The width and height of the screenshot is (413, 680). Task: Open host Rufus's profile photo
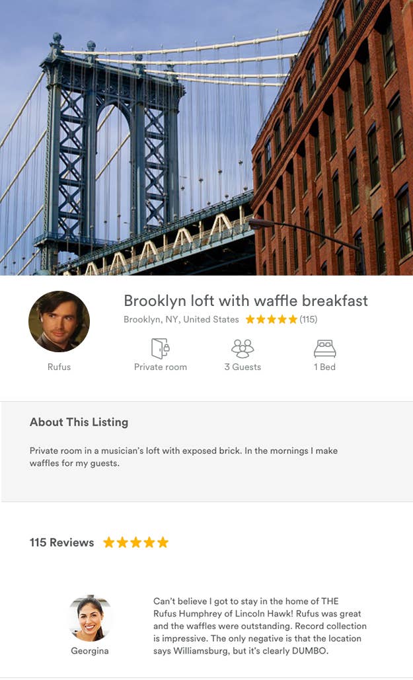pos(59,321)
